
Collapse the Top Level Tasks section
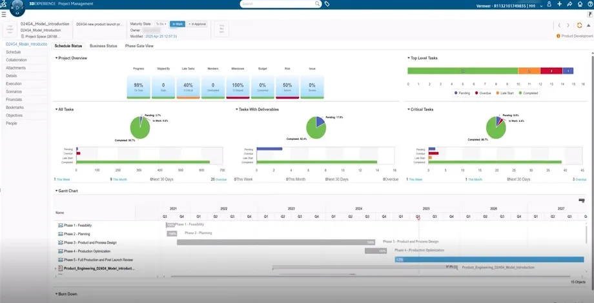tap(409, 58)
